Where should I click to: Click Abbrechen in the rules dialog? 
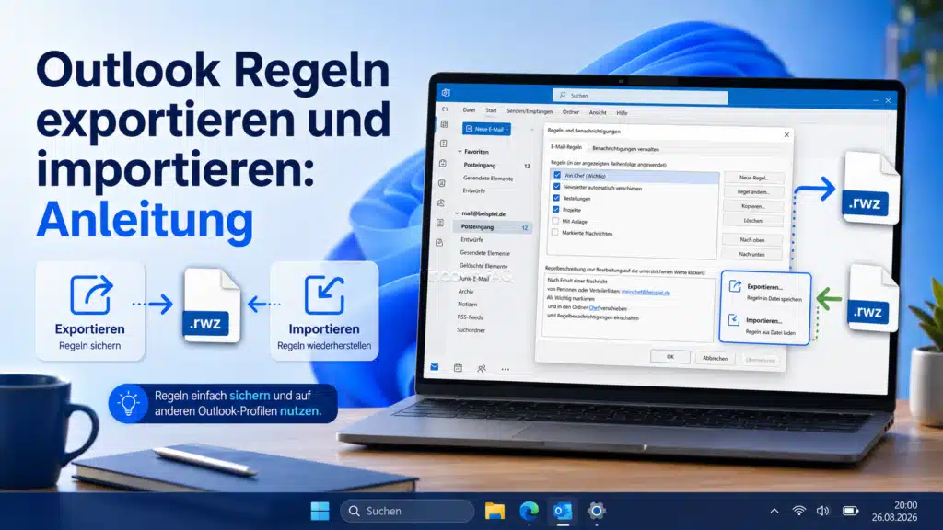[x=715, y=358]
